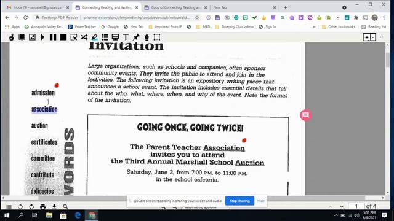Switch to the Inbox Gmail tab
The width and height of the screenshot is (394, 221).
38,7
